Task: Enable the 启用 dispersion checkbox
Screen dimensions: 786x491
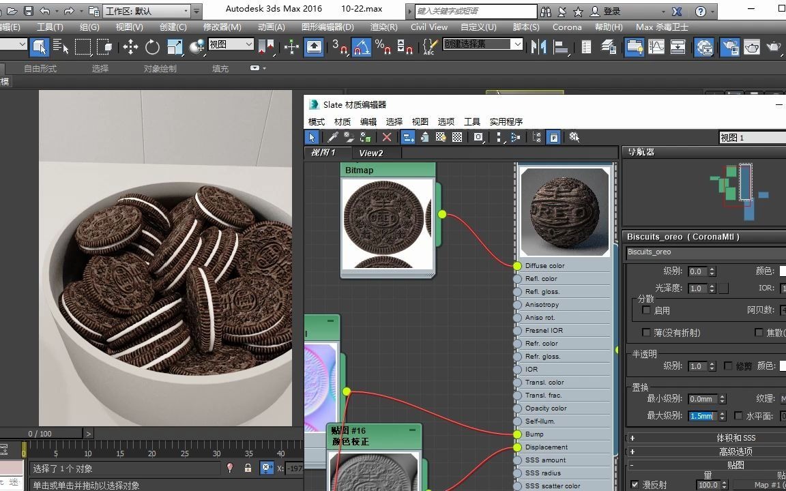Action: pyautogui.click(x=647, y=310)
